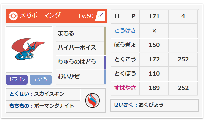Click the ぼうぎょ value 150
The width and height of the screenshot is (205, 122).
pyautogui.click(x=154, y=45)
